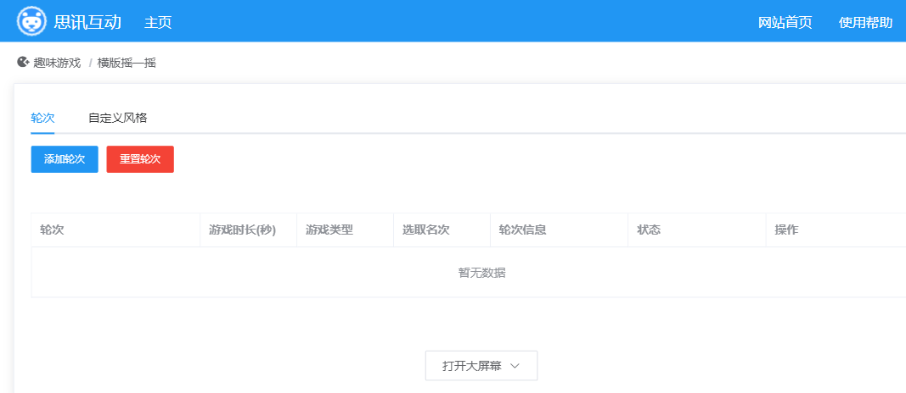Click the 思讯互动 bear logo icon
The width and height of the screenshot is (906, 393).
[x=31, y=21]
